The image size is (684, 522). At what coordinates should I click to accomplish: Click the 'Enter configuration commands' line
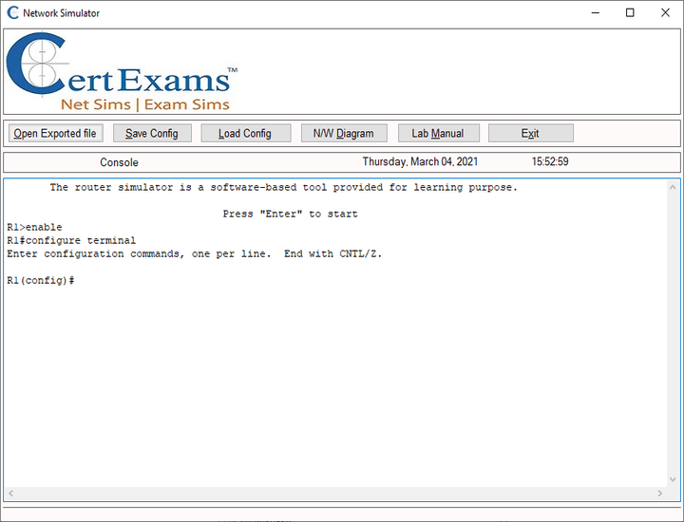click(x=195, y=253)
